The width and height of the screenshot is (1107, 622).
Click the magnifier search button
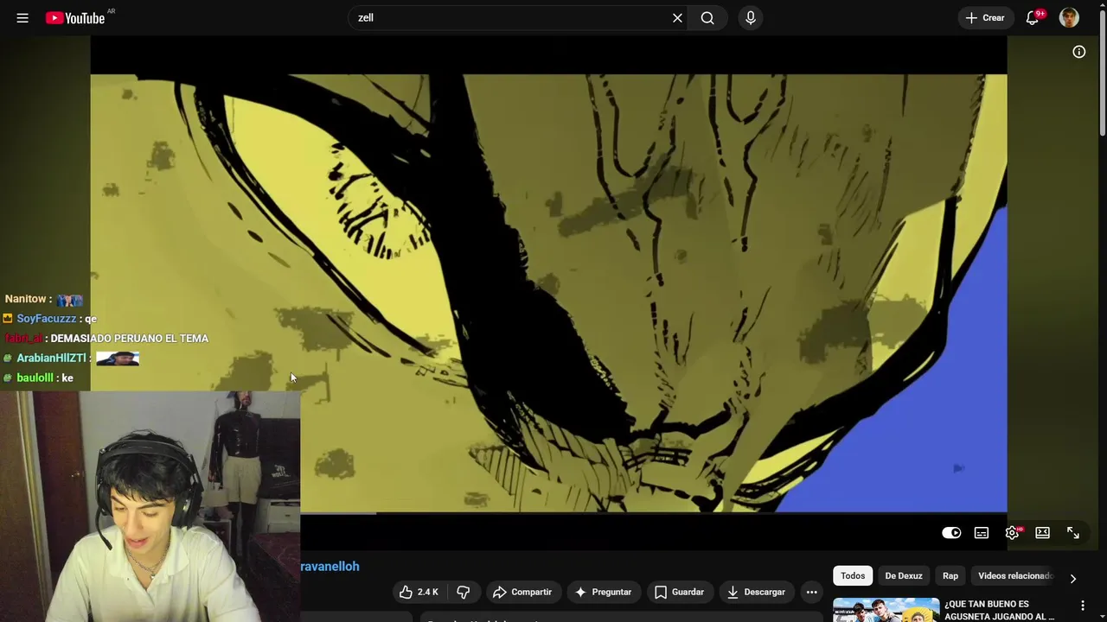click(x=707, y=17)
